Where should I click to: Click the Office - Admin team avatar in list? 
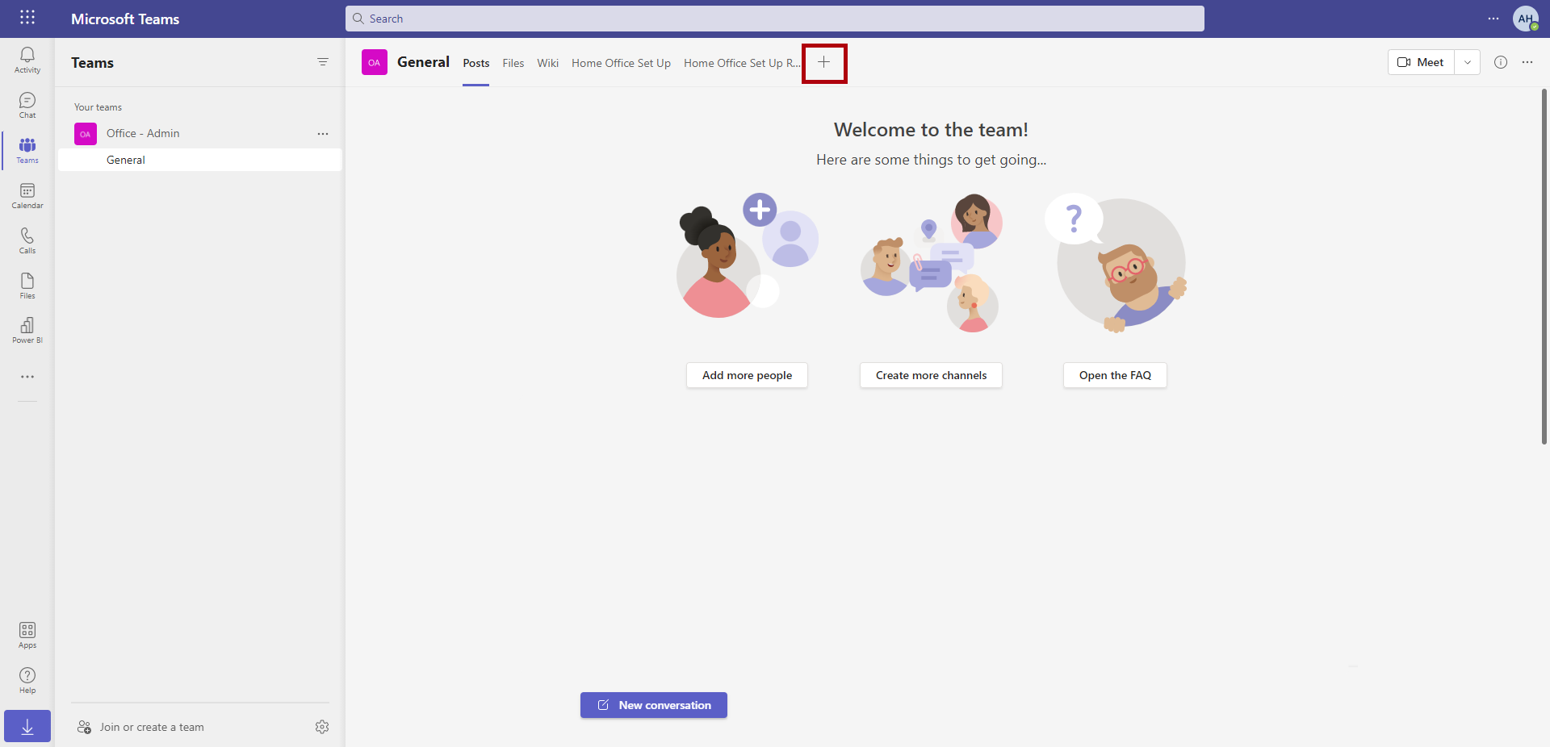coord(86,134)
